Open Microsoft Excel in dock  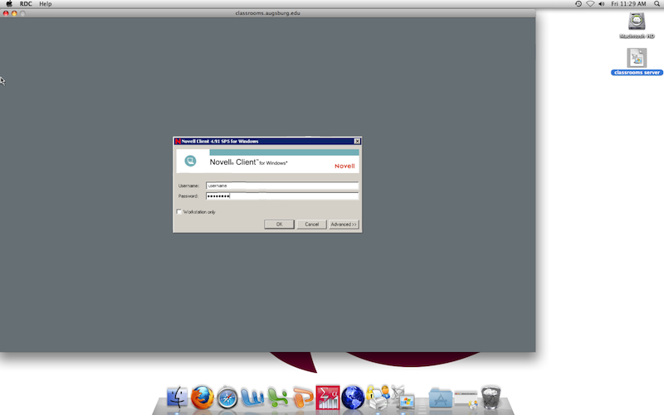(278, 398)
